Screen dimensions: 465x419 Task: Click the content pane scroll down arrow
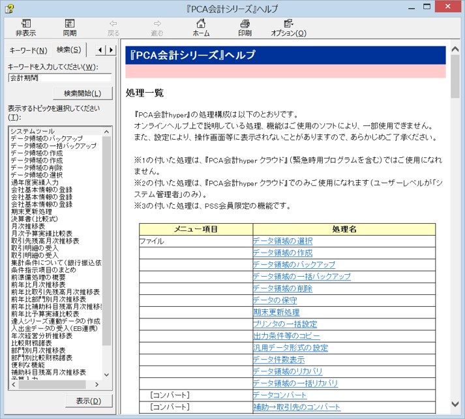tap(455, 404)
